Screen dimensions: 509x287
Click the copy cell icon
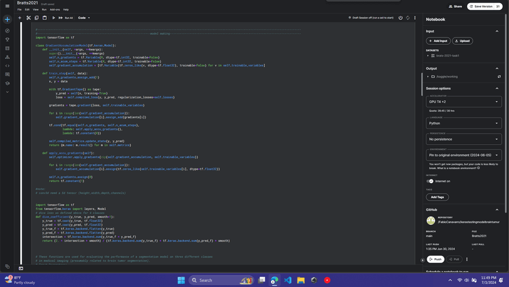click(36, 18)
